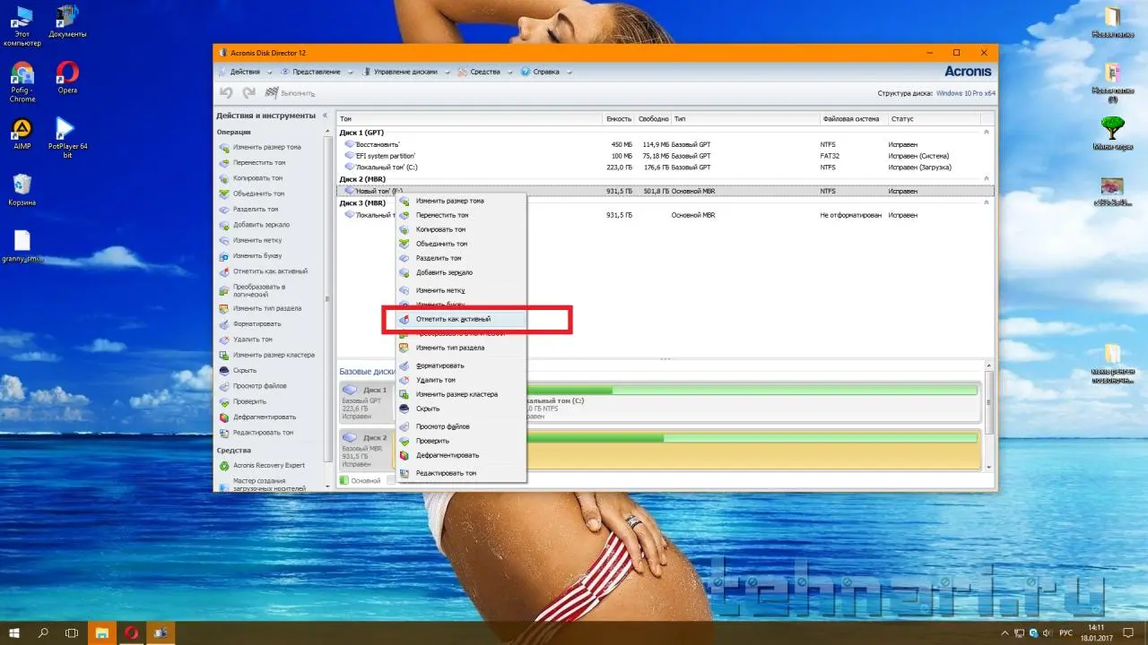Select the 'EFI system partition' volume row
1148x645 pixels.
click(665, 156)
